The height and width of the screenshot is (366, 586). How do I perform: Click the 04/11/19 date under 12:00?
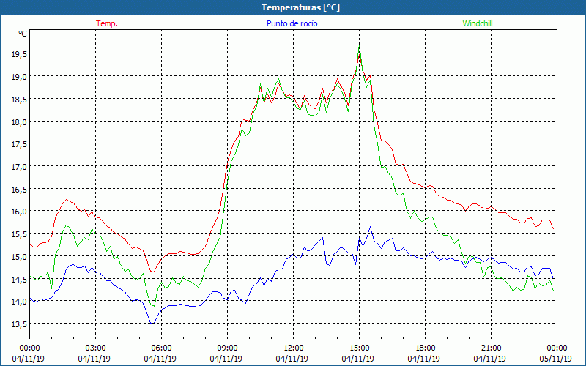292,359
